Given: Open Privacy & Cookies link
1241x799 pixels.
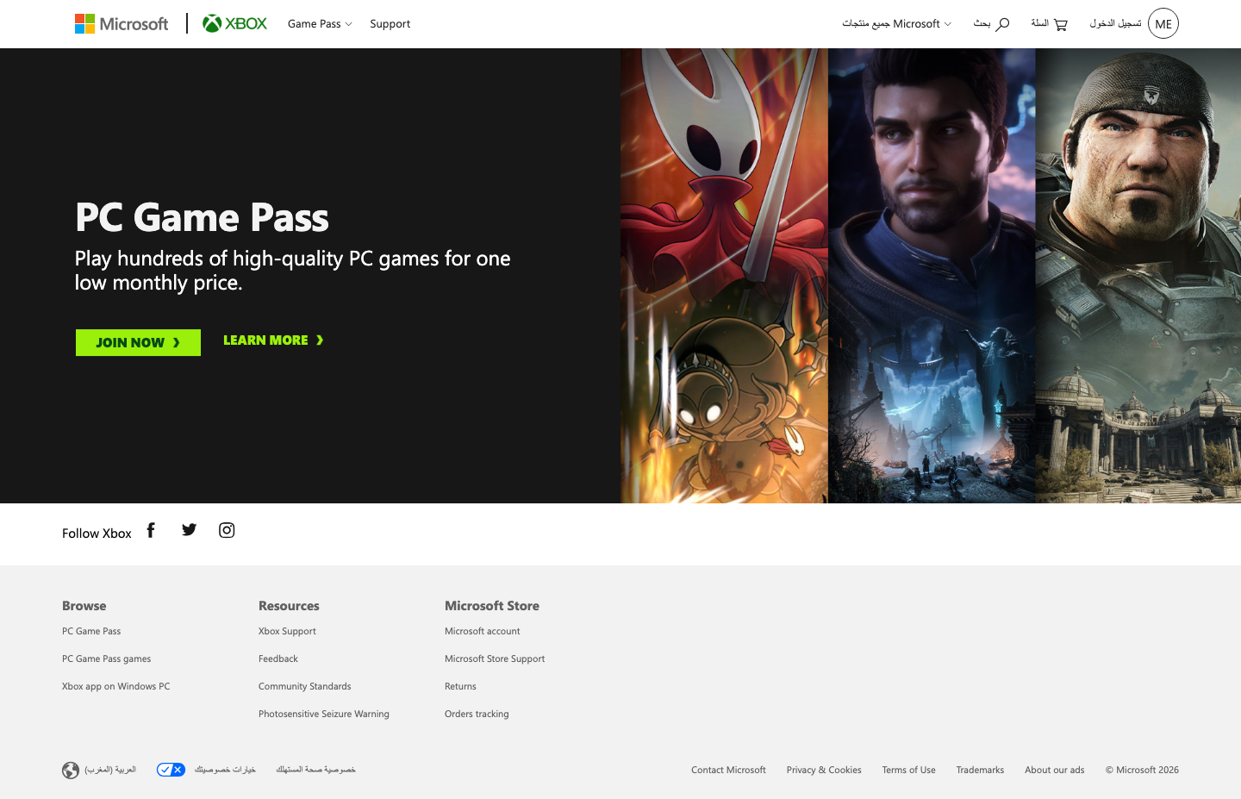Looking at the screenshot, I should coord(824,770).
